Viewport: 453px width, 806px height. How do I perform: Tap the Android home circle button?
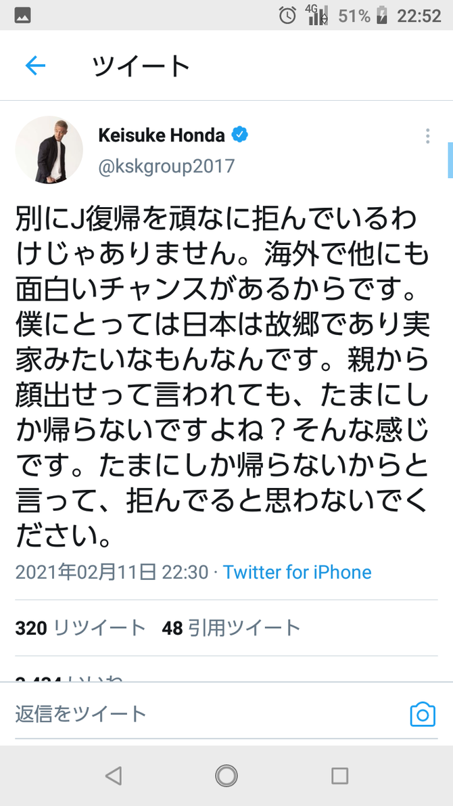point(226,775)
